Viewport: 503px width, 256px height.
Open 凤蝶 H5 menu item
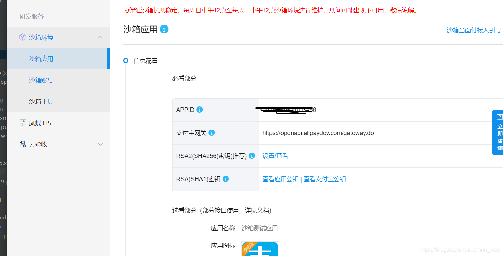58,123
